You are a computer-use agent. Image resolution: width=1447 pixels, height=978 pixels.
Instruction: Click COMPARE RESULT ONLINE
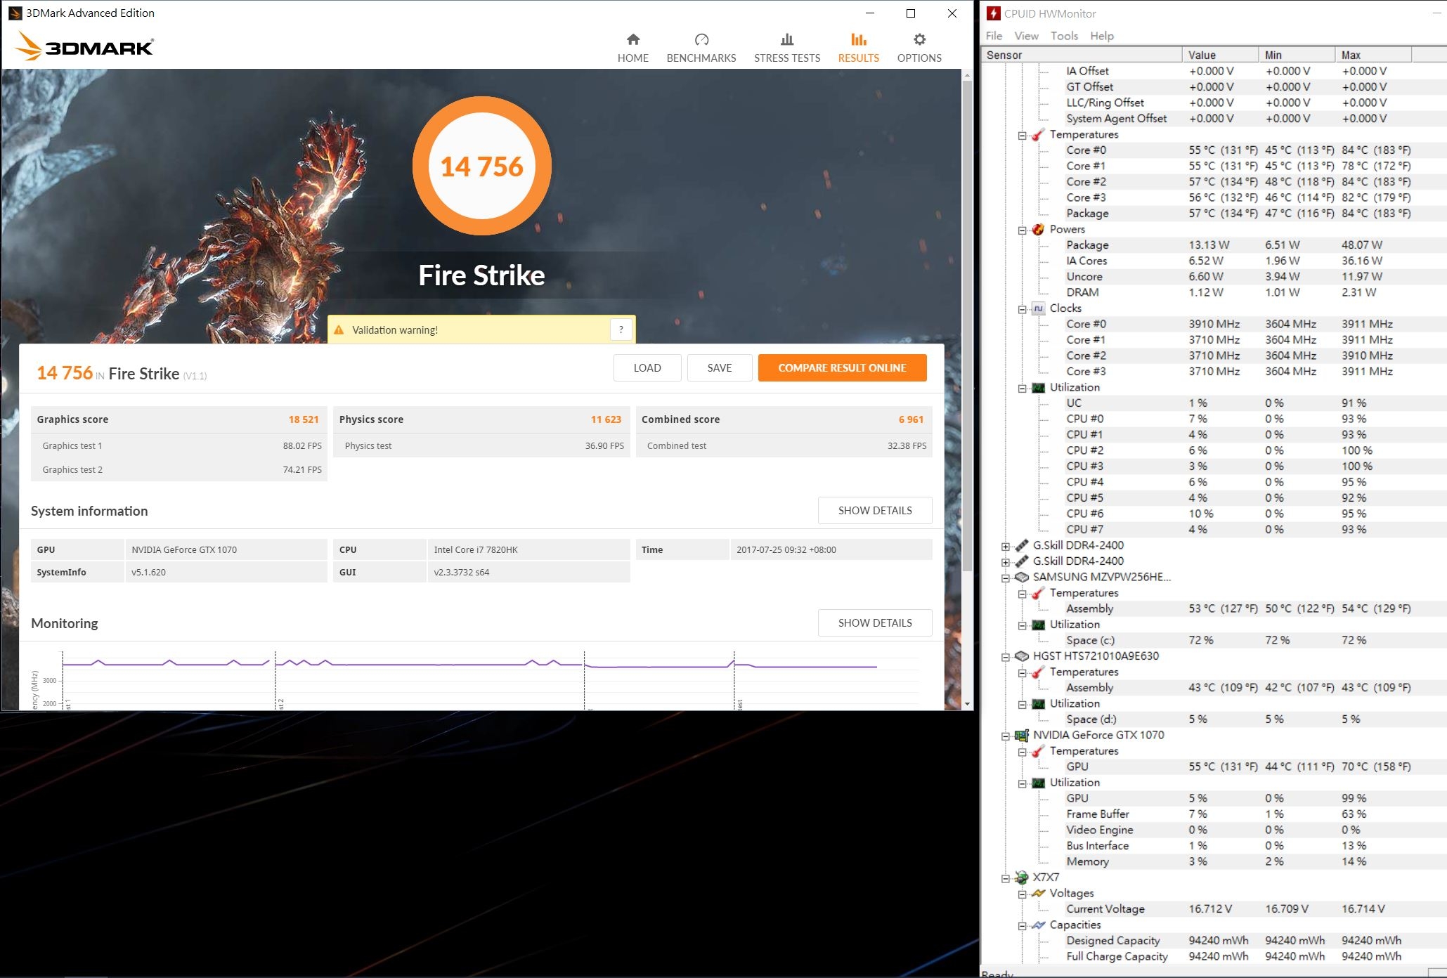click(x=842, y=367)
